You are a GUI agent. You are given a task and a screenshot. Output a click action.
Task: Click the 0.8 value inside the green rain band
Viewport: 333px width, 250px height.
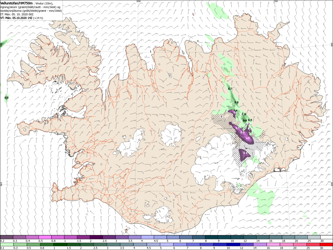(236, 103)
